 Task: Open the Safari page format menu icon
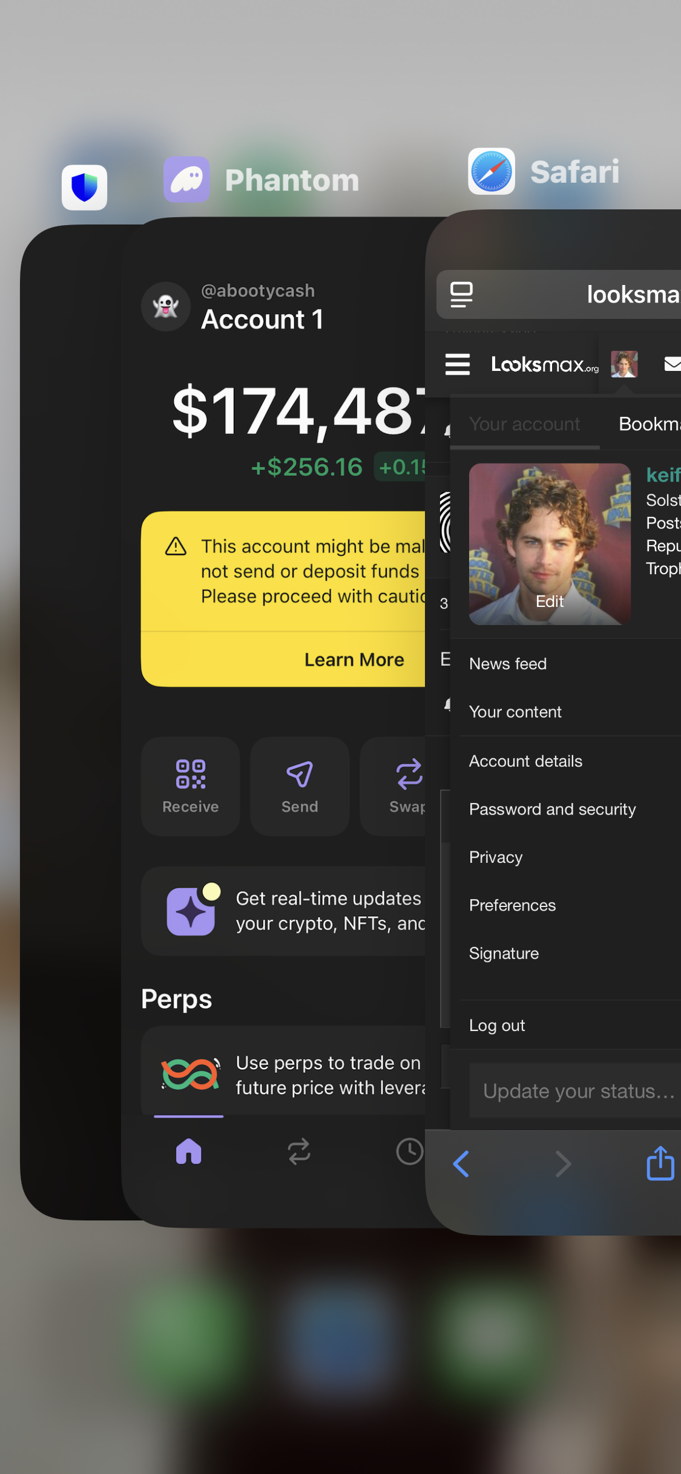461,295
